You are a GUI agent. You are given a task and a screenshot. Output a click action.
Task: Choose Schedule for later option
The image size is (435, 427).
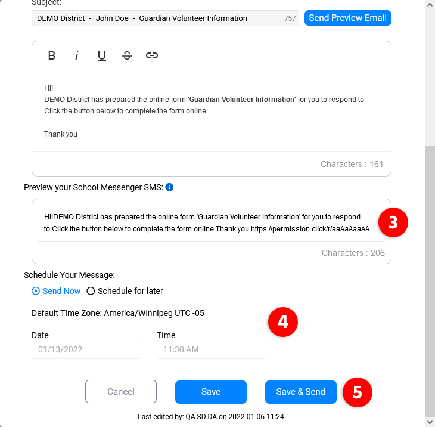[91, 291]
